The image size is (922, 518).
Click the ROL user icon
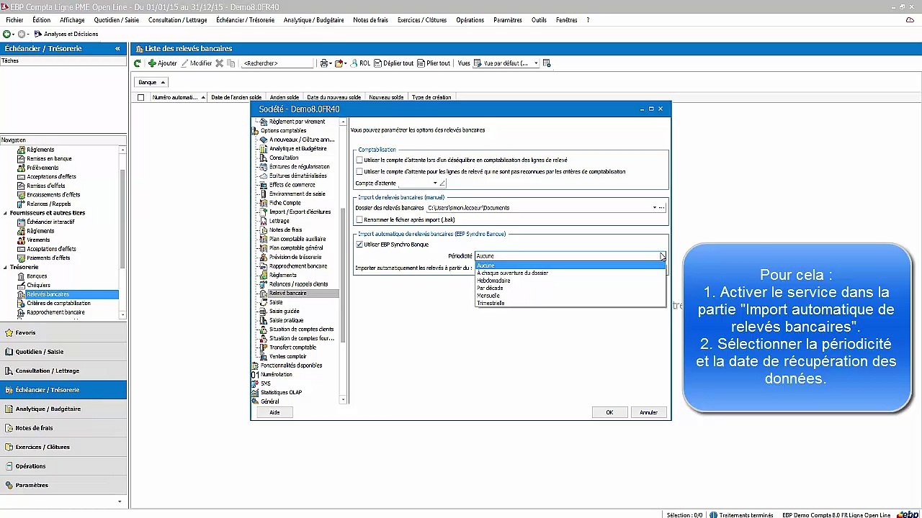pos(354,63)
